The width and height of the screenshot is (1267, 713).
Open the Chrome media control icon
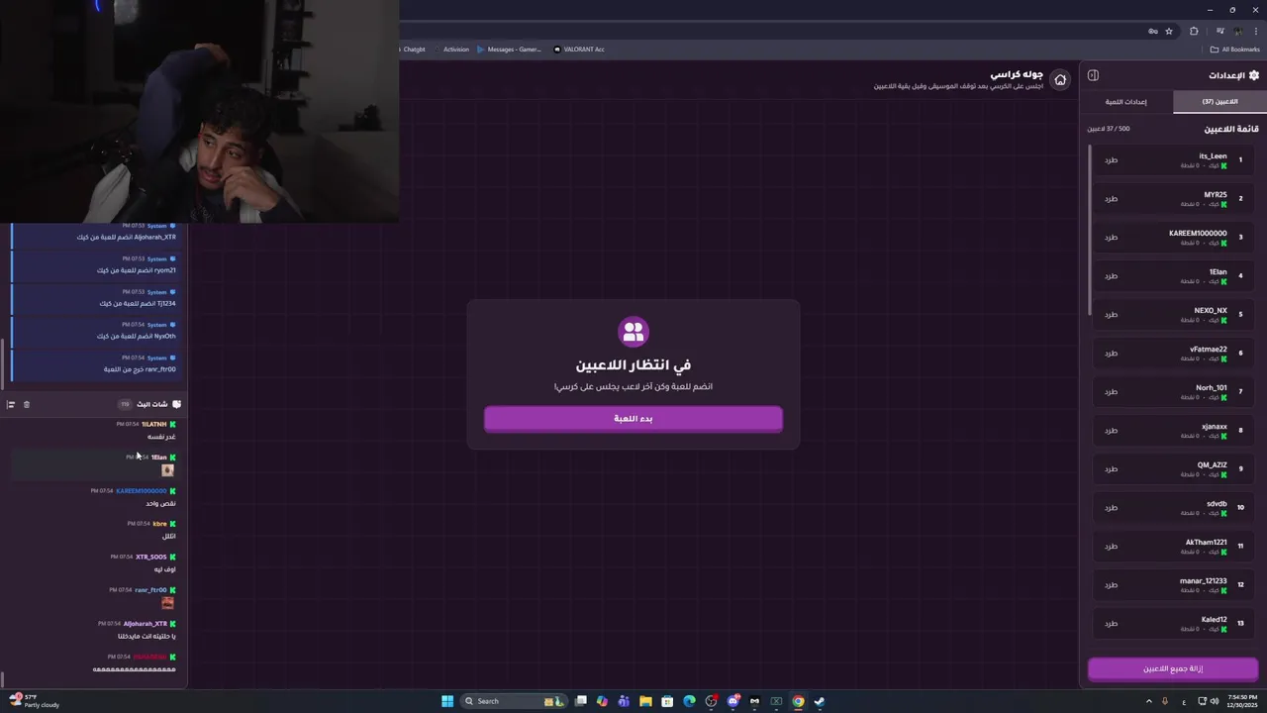(x=1219, y=31)
